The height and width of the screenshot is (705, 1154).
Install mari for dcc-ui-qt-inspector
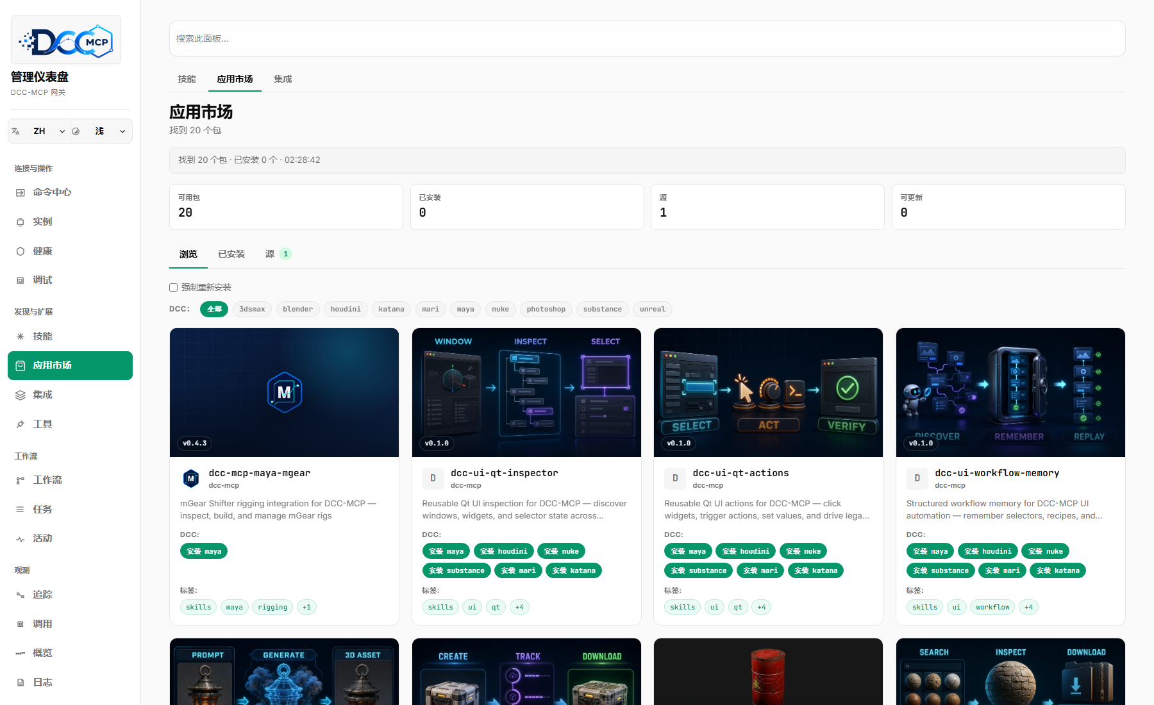(x=518, y=570)
